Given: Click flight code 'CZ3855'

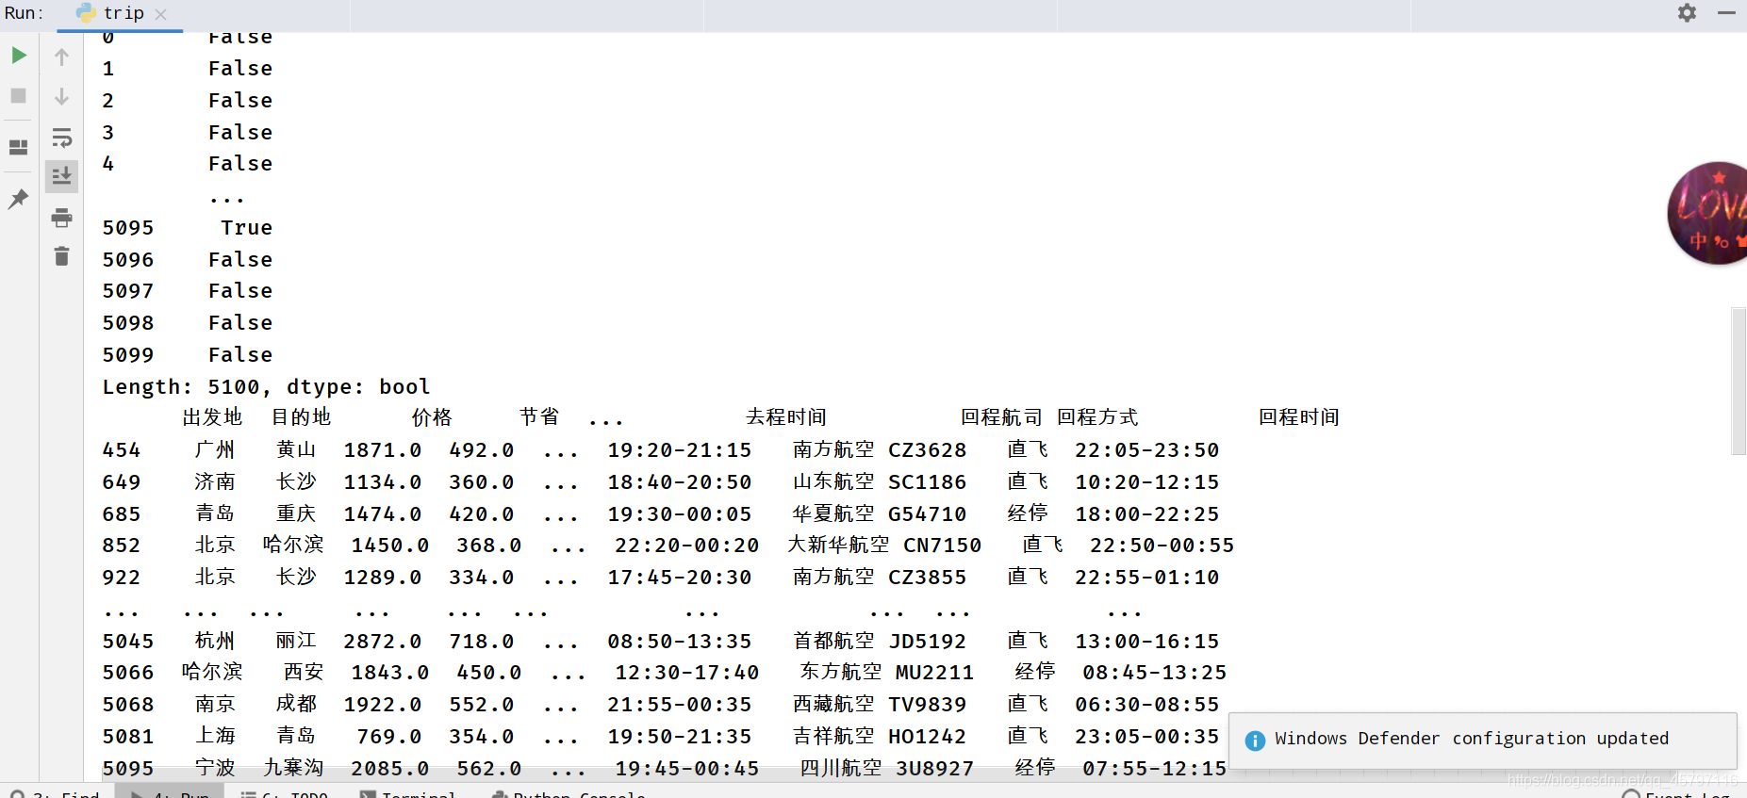Looking at the screenshot, I should coord(928,578).
